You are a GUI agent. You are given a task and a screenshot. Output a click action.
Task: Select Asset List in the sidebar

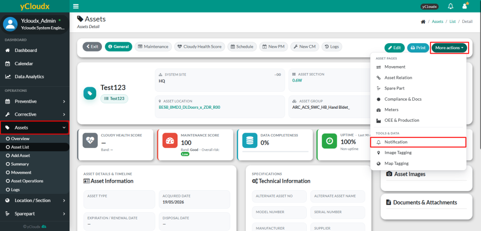pyautogui.click(x=35, y=147)
